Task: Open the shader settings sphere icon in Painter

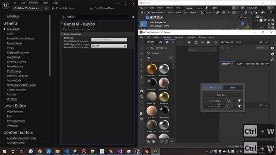Action: 273,54
